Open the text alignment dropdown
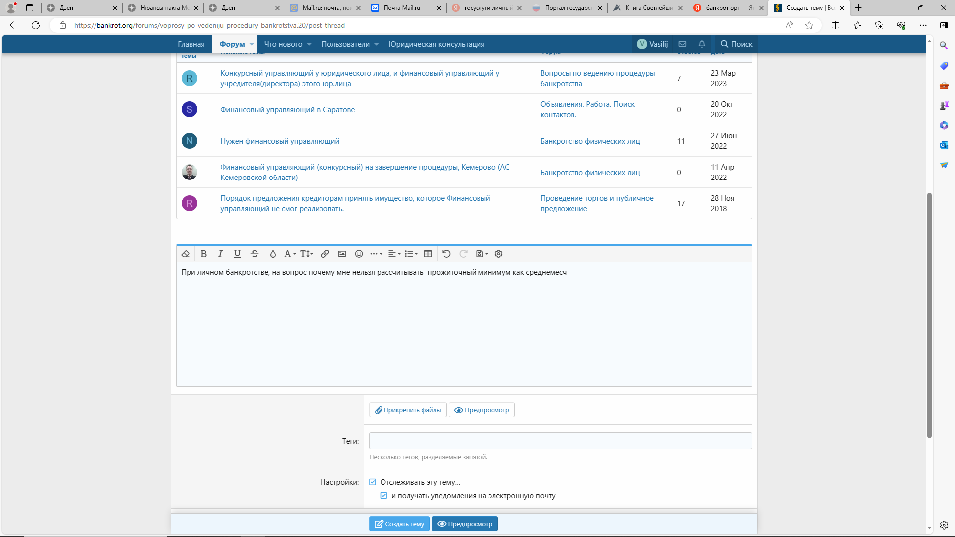 point(394,254)
